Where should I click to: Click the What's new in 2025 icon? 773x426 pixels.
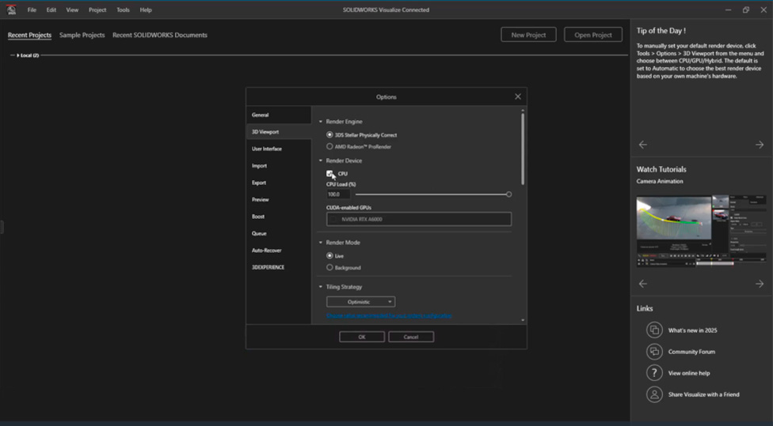point(654,330)
